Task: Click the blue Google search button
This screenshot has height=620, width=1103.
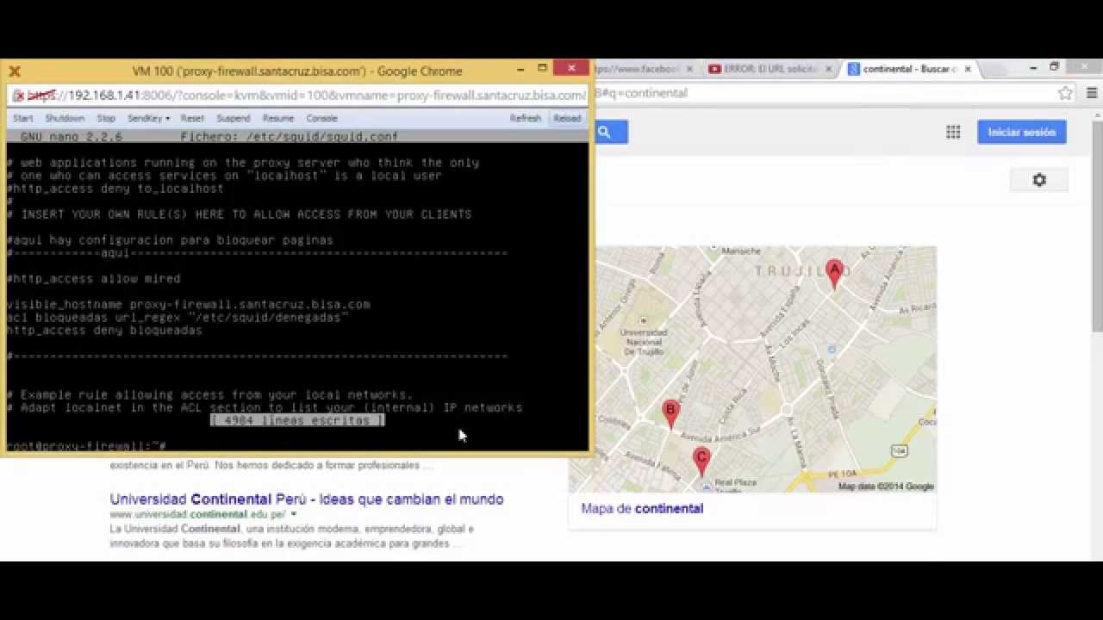Action: coord(610,132)
